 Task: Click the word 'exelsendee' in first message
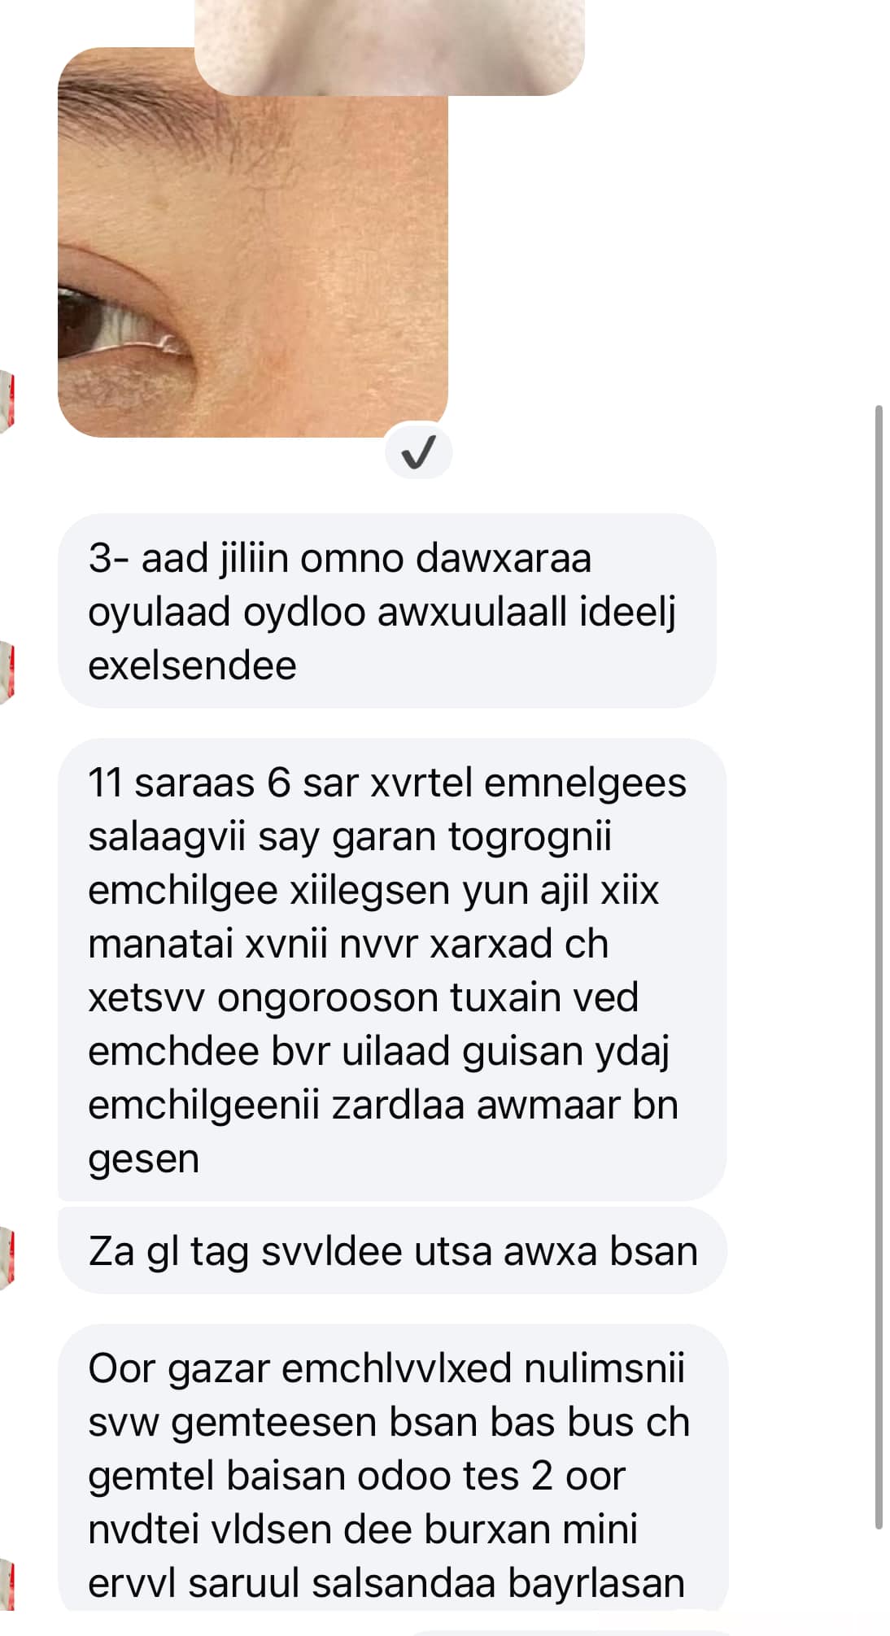point(192,665)
